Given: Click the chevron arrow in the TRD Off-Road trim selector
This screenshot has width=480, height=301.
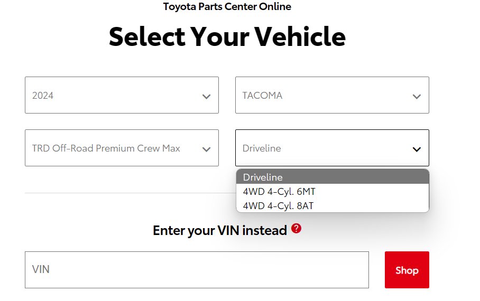Looking at the screenshot, I should coord(206,149).
